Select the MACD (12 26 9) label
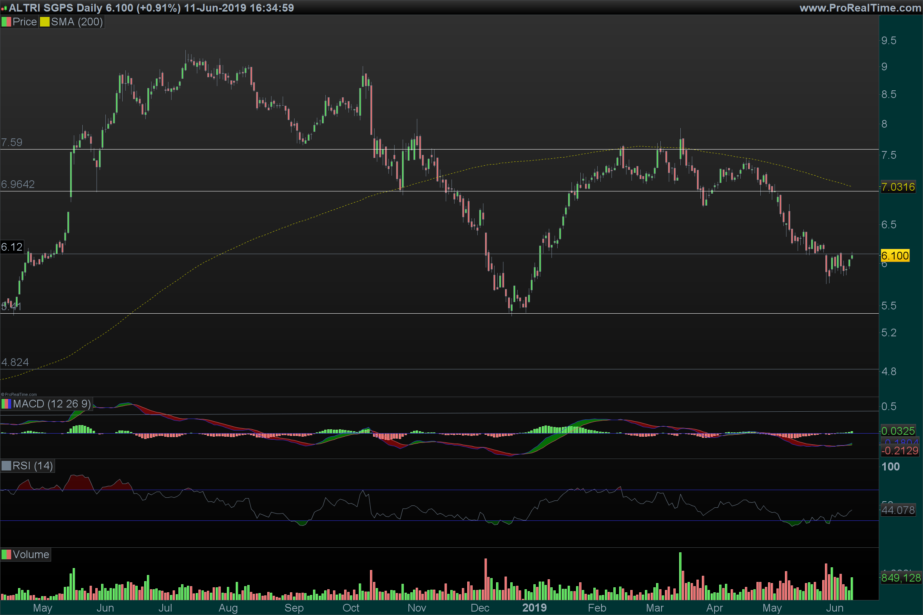This screenshot has width=923, height=615. (x=52, y=404)
